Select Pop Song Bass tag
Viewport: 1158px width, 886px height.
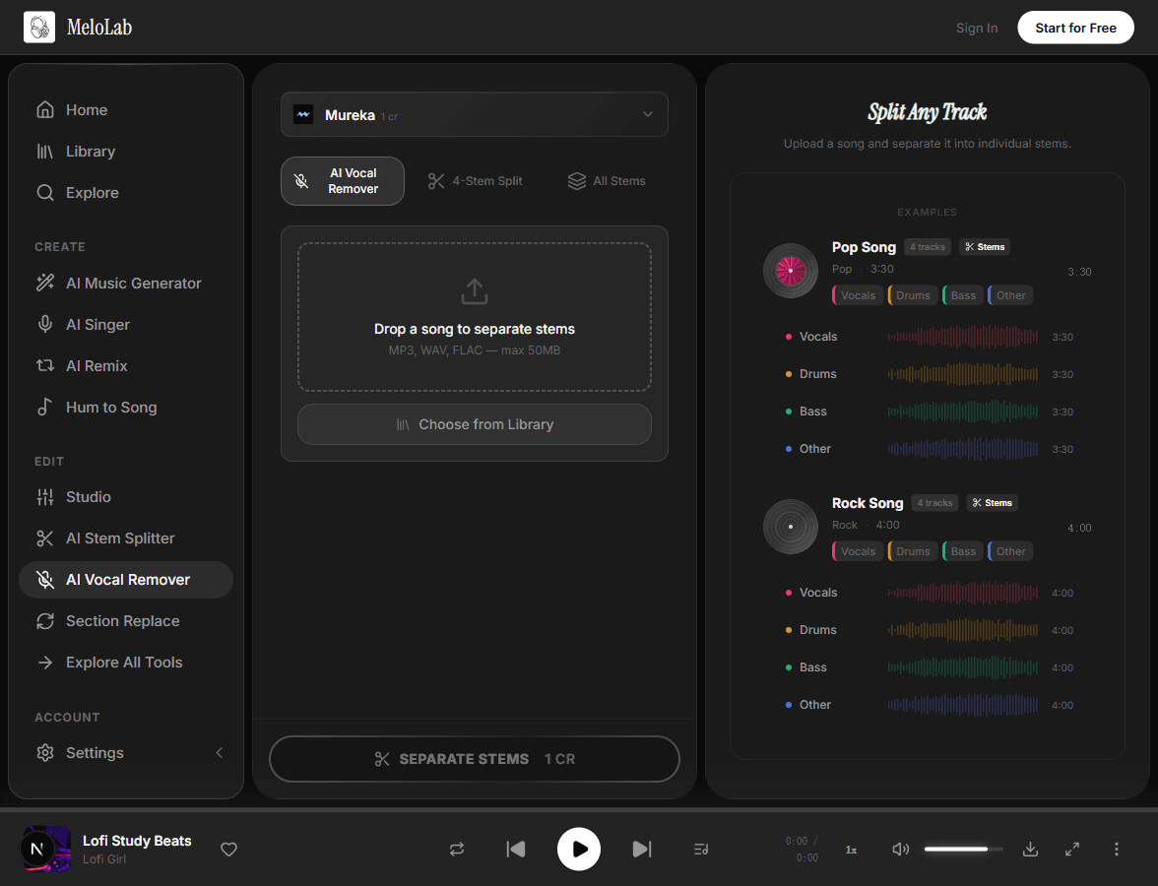pos(963,295)
